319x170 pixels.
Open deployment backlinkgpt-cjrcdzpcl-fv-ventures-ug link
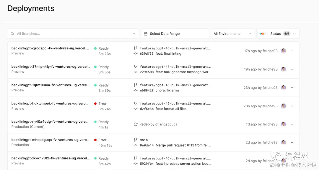tap(50, 48)
